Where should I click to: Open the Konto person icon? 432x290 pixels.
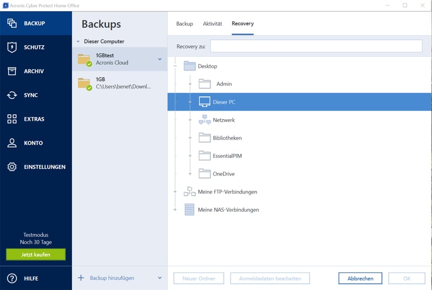tap(12, 143)
